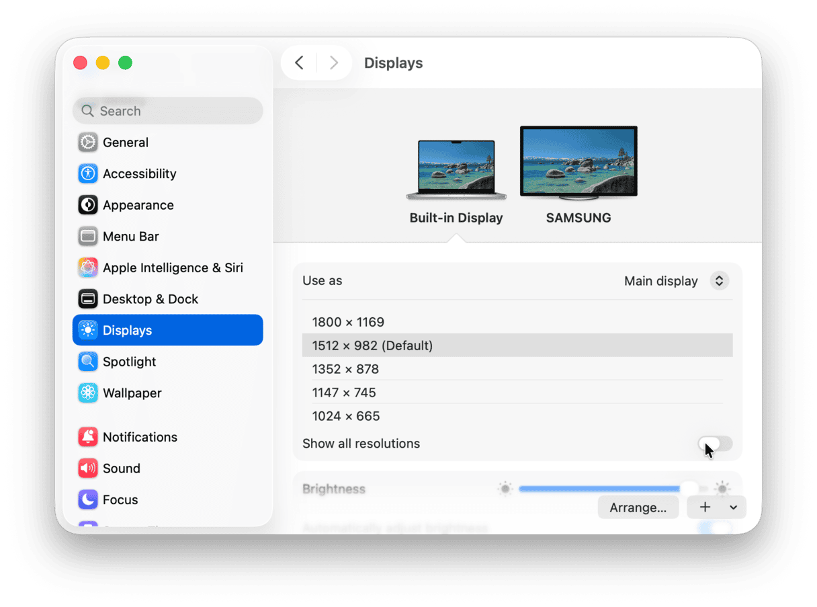Go back using the left arrow button
The width and height of the screenshot is (817, 607).
(300, 63)
